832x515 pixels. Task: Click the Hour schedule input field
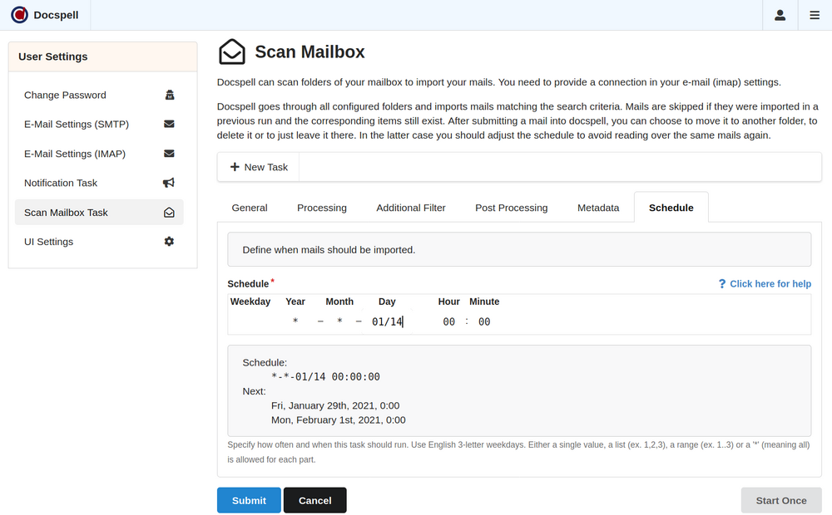coord(448,321)
